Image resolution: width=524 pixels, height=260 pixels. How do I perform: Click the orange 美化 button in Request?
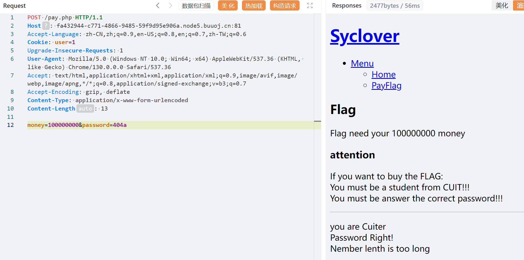tap(228, 6)
